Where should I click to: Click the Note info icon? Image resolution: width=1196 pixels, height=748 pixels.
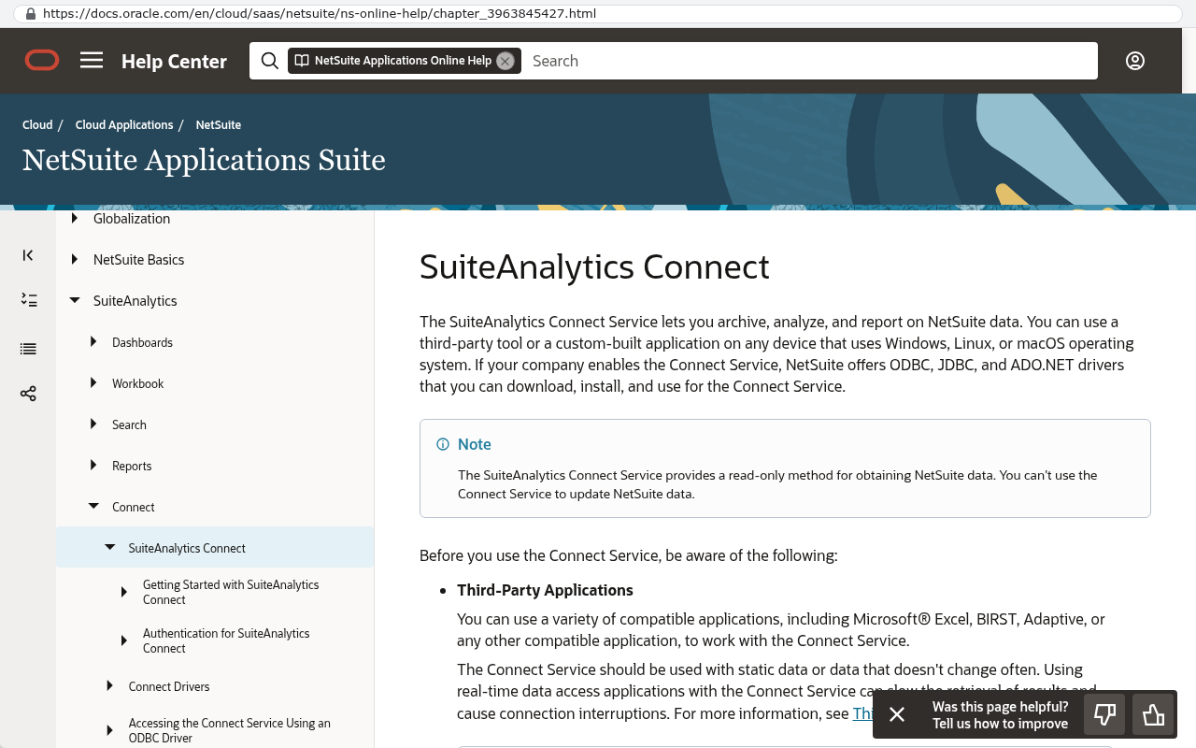click(443, 444)
